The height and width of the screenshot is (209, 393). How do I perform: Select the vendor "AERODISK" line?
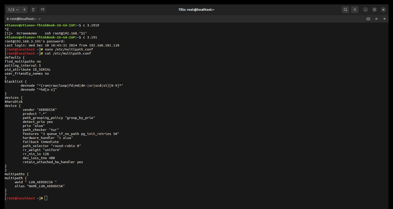[40, 110]
